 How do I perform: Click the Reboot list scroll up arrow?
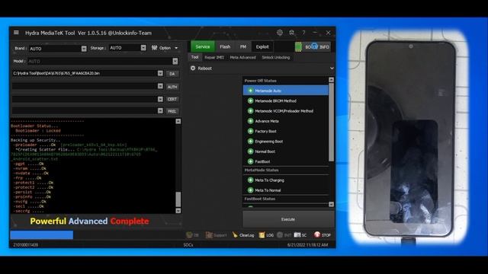[331, 80]
